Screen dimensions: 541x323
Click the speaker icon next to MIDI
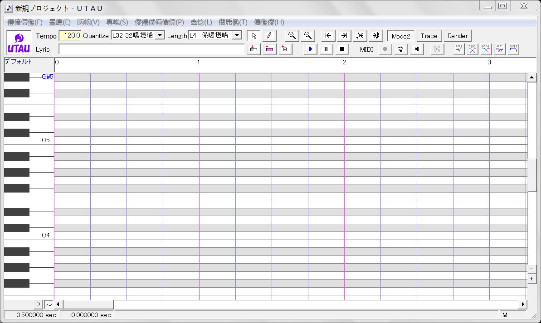point(417,49)
